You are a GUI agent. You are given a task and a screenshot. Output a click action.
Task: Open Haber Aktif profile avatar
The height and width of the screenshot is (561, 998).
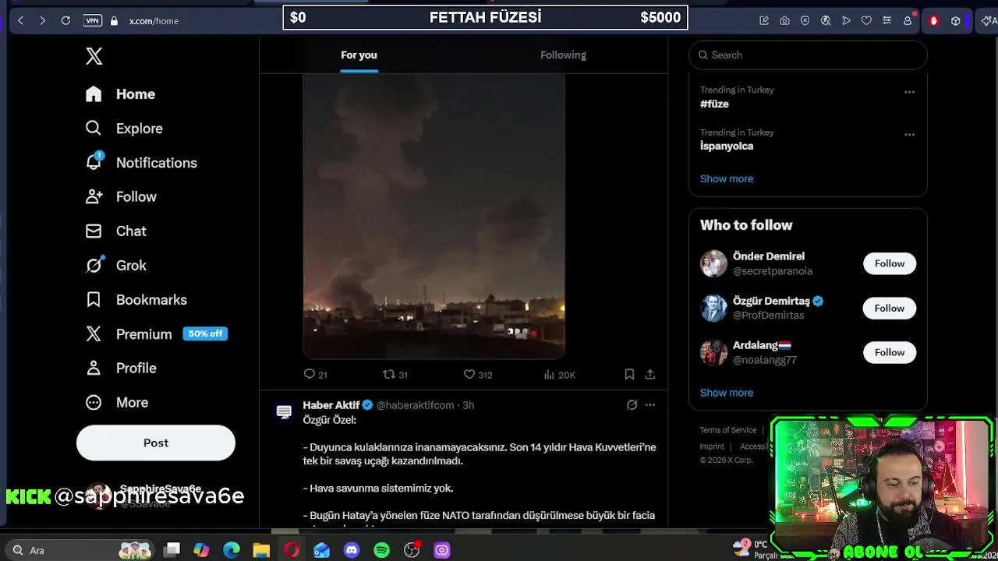[284, 411]
